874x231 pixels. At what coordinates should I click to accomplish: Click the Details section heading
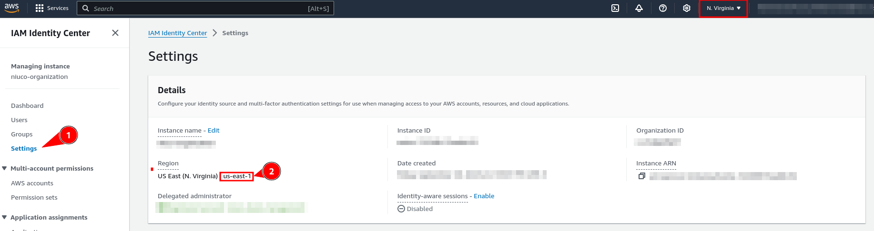click(172, 90)
